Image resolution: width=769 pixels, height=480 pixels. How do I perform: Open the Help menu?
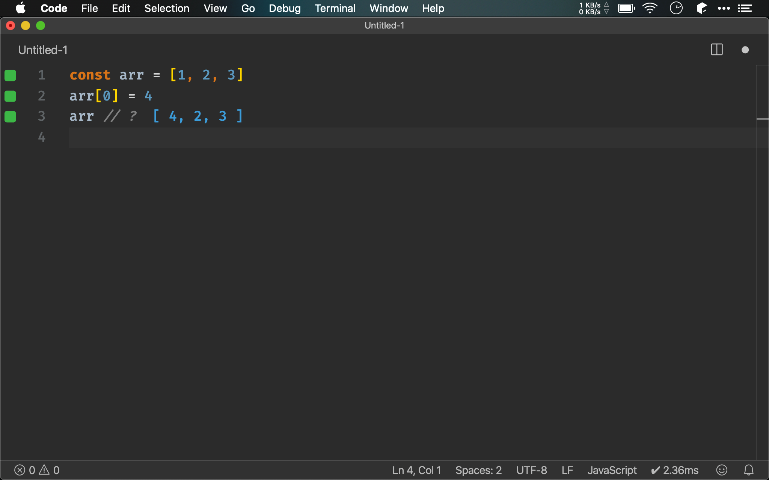point(433,8)
